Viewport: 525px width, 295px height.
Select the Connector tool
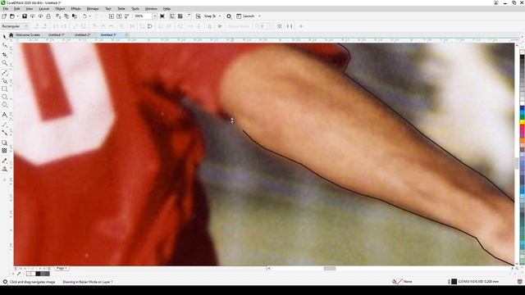coord(4,133)
